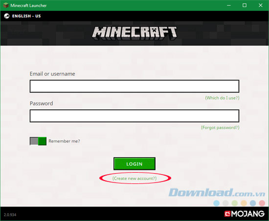
Task: Click the globe language icon
Action: pos(7,16)
